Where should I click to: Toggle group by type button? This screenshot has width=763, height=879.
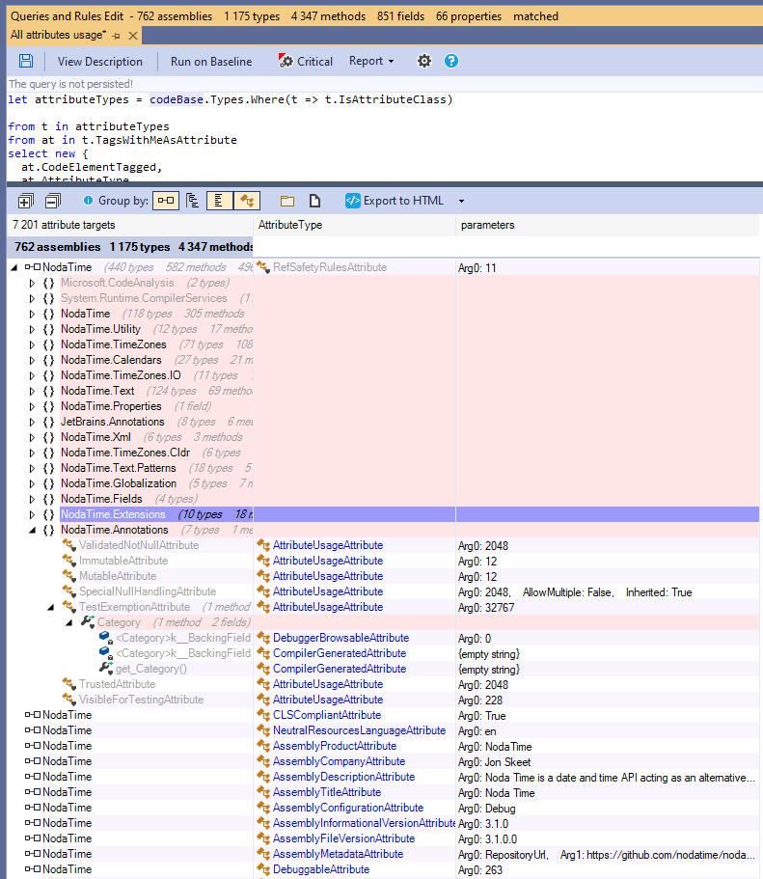point(220,201)
